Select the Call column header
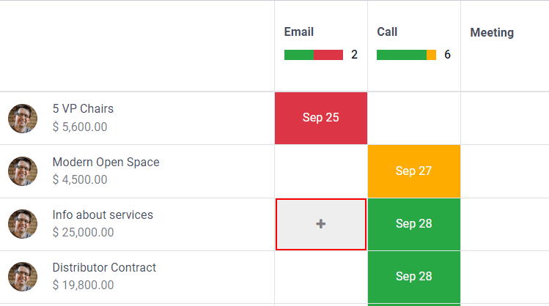 [387, 32]
